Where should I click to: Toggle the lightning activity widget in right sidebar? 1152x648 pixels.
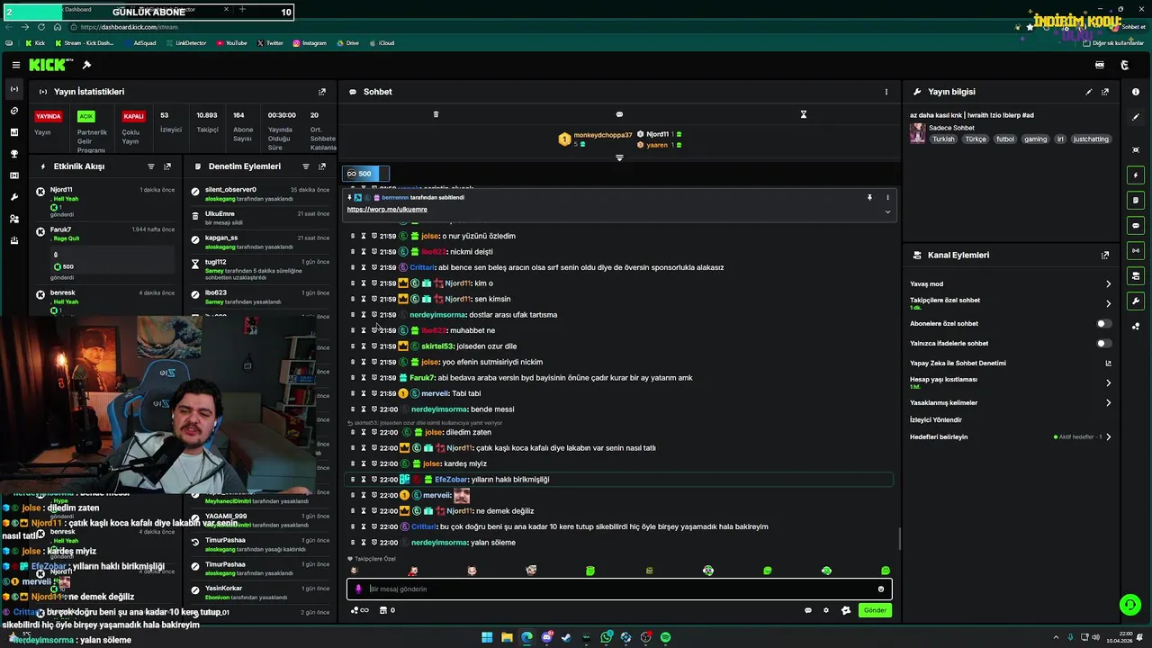(x=1136, y=175)
